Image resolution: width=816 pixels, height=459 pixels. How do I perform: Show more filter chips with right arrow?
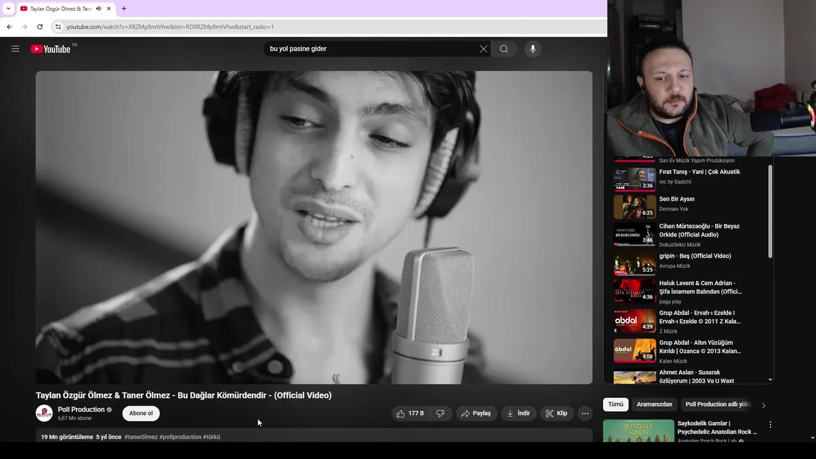763,405
